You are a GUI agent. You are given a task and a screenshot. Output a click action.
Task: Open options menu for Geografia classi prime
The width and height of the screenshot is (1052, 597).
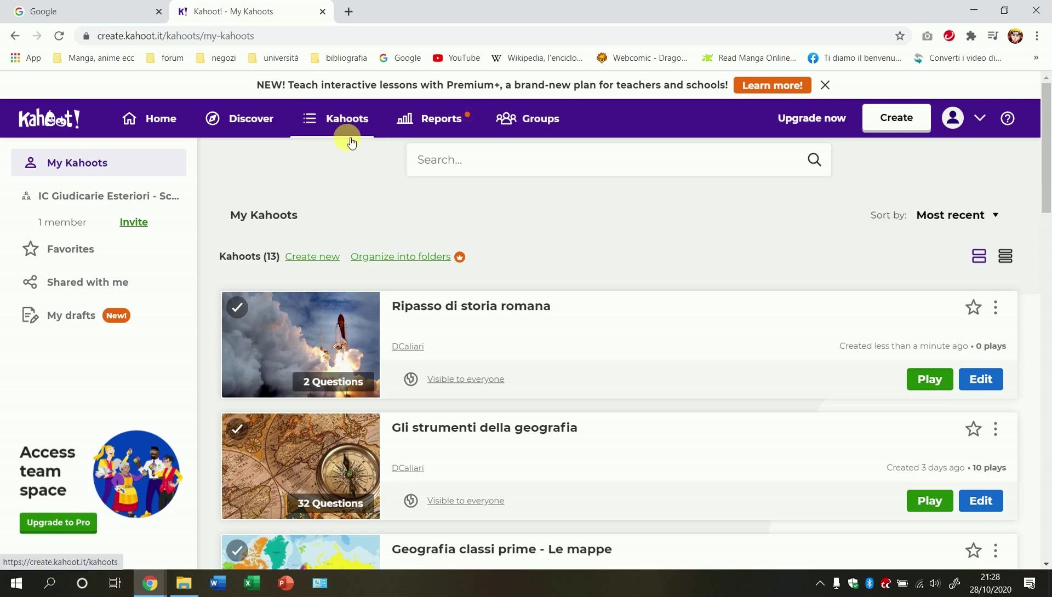[x=996, y=550]
